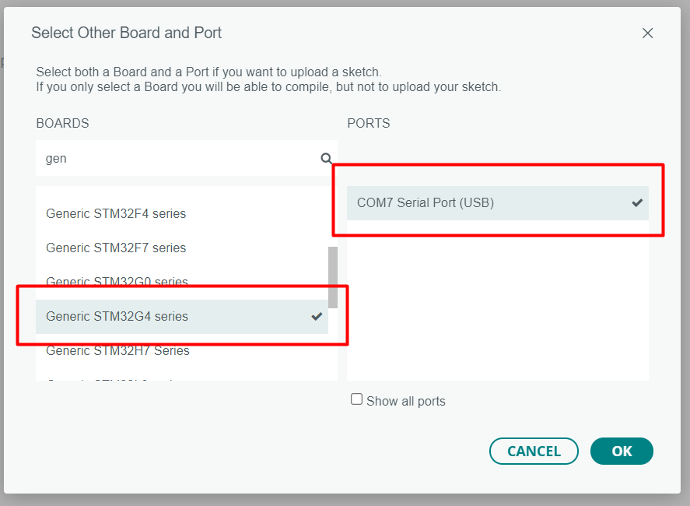
Task: Click the BOARDS section heading
Action: click(x=62, y=123)
